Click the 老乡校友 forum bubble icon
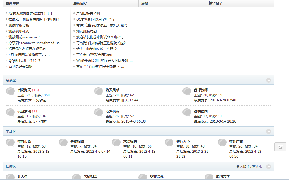289x180 pixels. pyautogui.click(x=98, y=112)
